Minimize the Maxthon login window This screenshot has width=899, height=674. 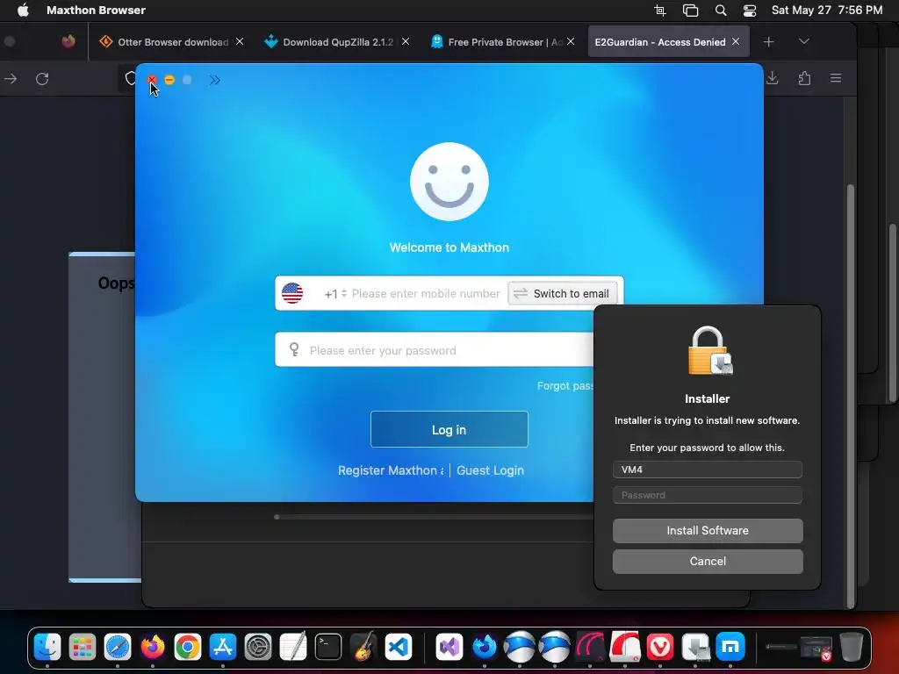click(169, 80)
